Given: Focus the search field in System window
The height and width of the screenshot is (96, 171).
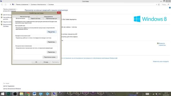Looking at the screenshot, I should (165, 5).
